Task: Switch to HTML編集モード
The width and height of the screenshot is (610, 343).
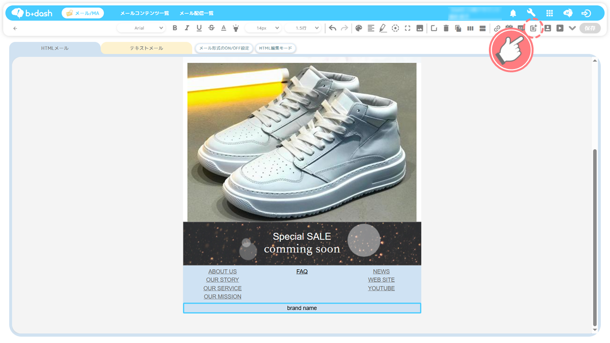Action: click(x=275, y=48)
